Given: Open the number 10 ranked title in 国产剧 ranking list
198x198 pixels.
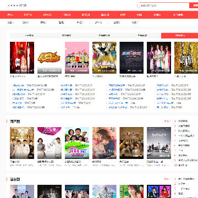Looking at the screenshot, I should 183,165.
